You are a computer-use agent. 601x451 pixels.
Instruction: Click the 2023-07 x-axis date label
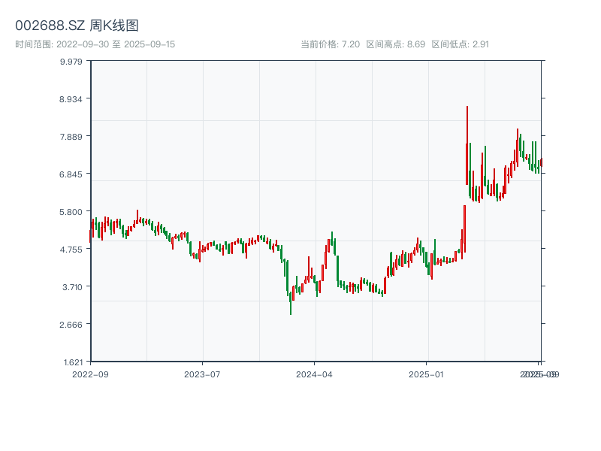point(203,374)
